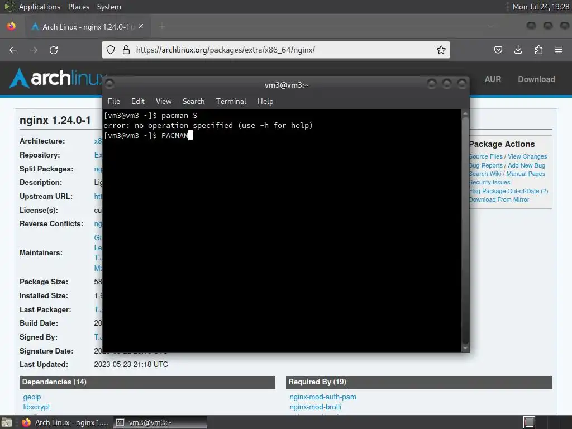Screen dimensions: 572x429
Task: Click the nginx 1.24.0-1 page heading
Action: [x=55, y=121]
